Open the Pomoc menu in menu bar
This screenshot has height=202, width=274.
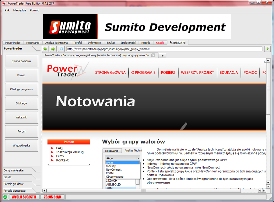34,10
